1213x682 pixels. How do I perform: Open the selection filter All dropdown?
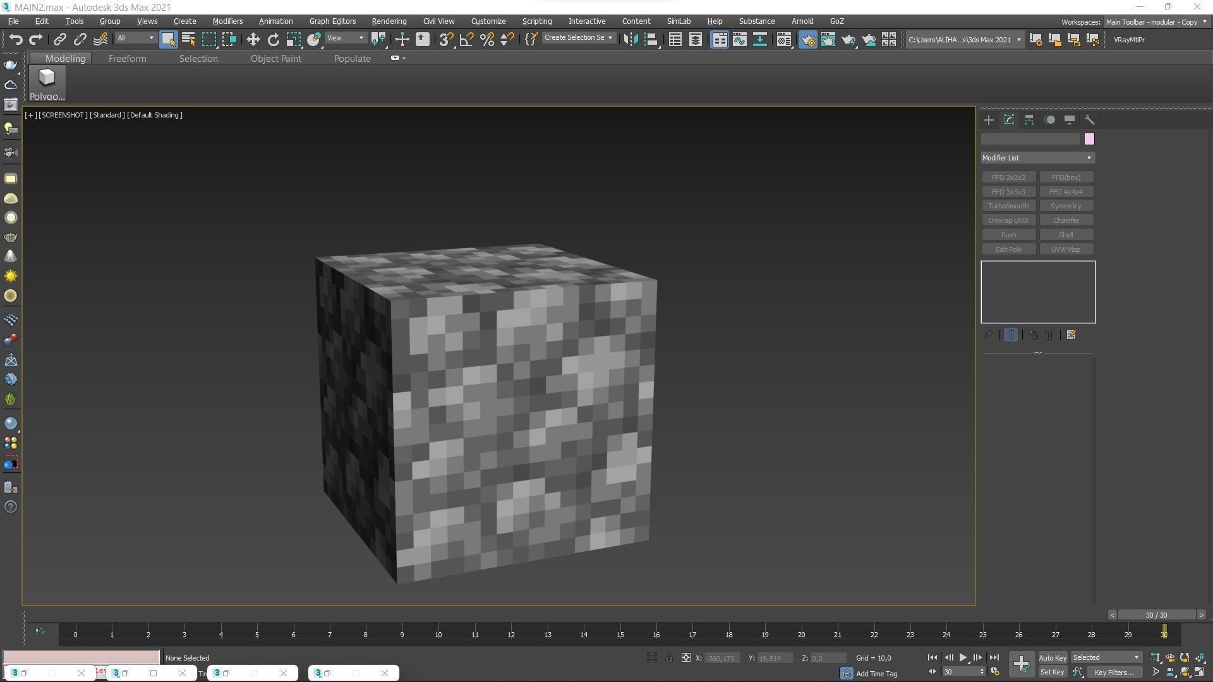coord(135,38)
